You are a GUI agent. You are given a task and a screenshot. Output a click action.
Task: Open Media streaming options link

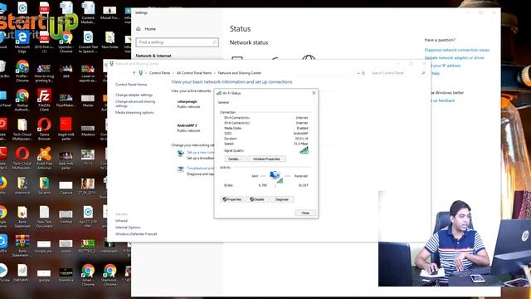click(134, 113)
